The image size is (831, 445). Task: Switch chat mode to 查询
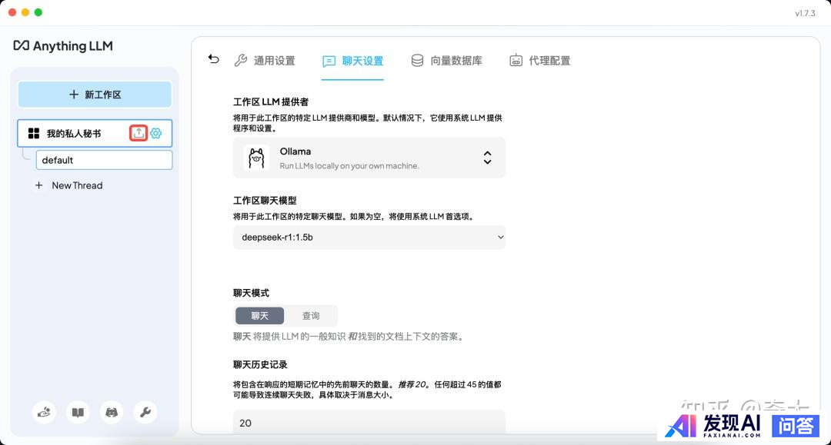pyautogui.click(x=311, y=316)
